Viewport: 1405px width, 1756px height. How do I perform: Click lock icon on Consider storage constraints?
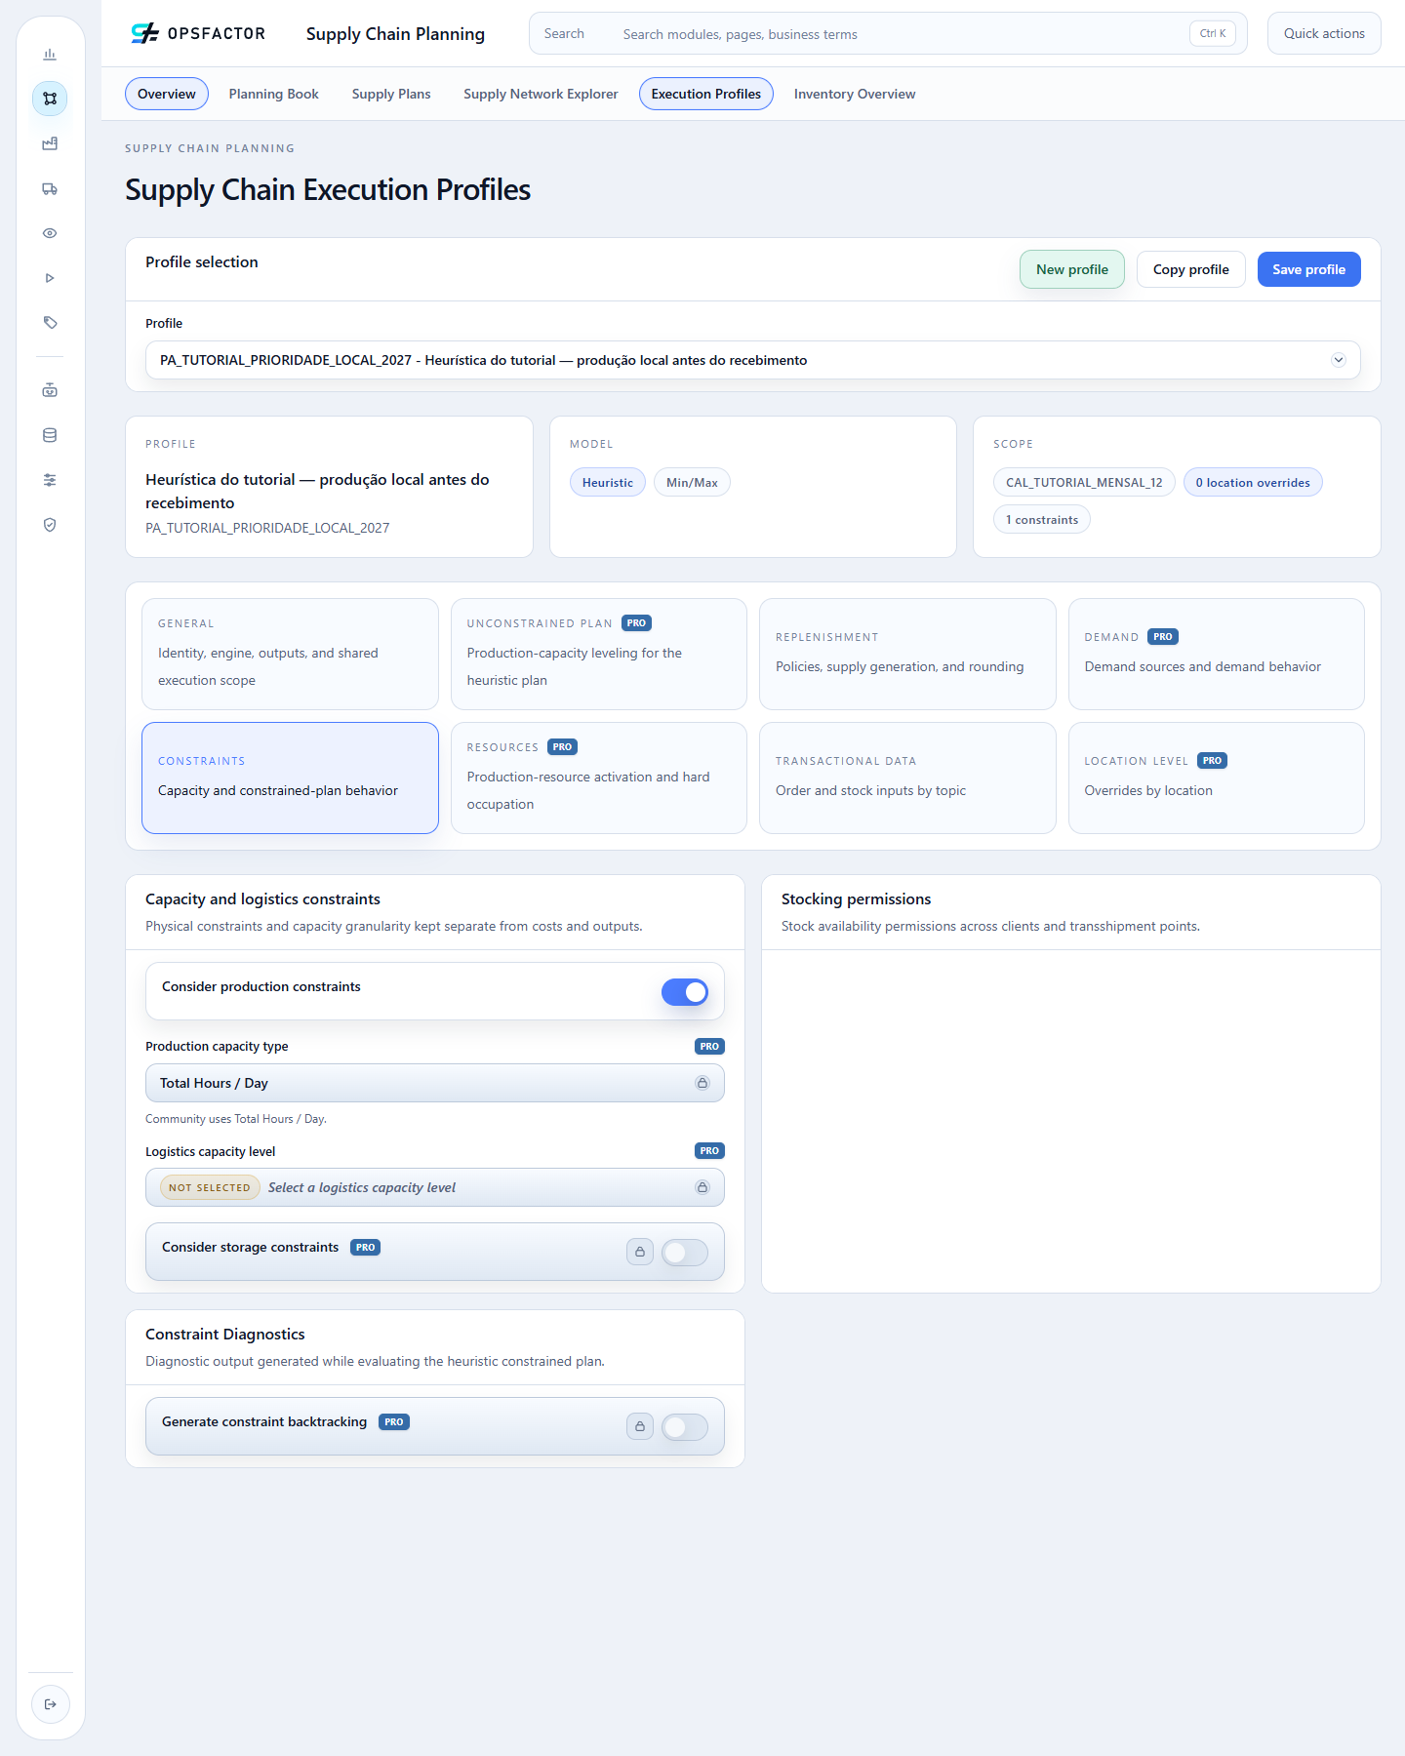pyautogui.click(x=640, y=1252)
